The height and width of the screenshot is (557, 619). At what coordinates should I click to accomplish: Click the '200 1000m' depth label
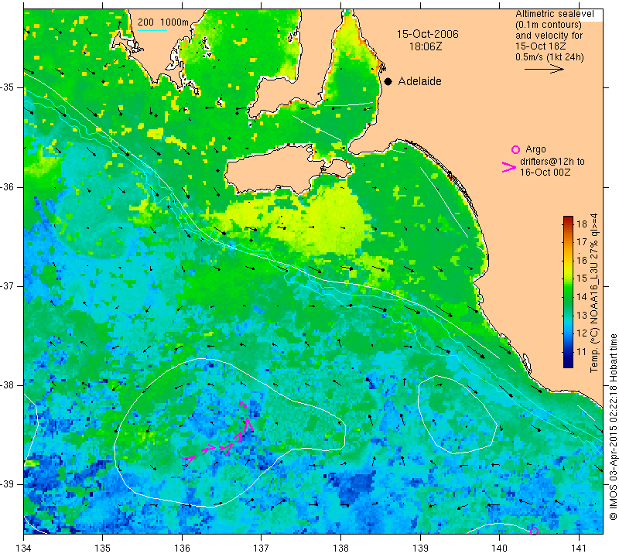[163, 22]
